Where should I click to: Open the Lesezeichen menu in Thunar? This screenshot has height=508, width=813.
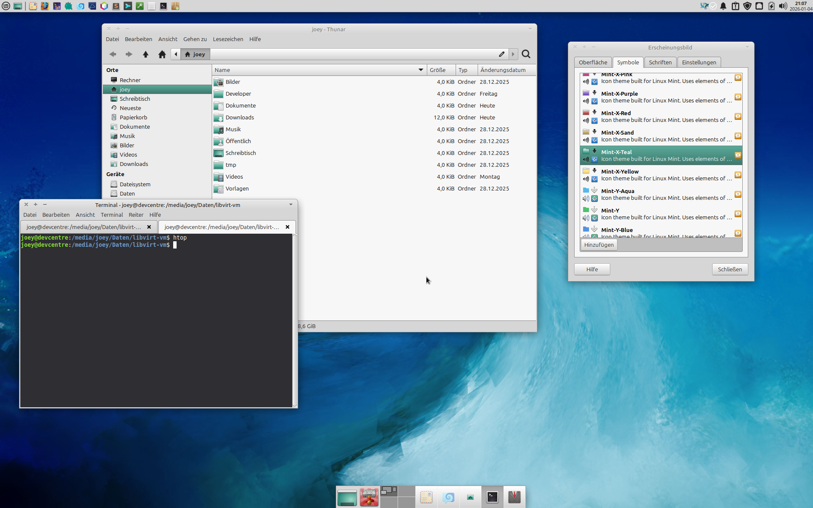pyautogui.click(x=228, y=39)
